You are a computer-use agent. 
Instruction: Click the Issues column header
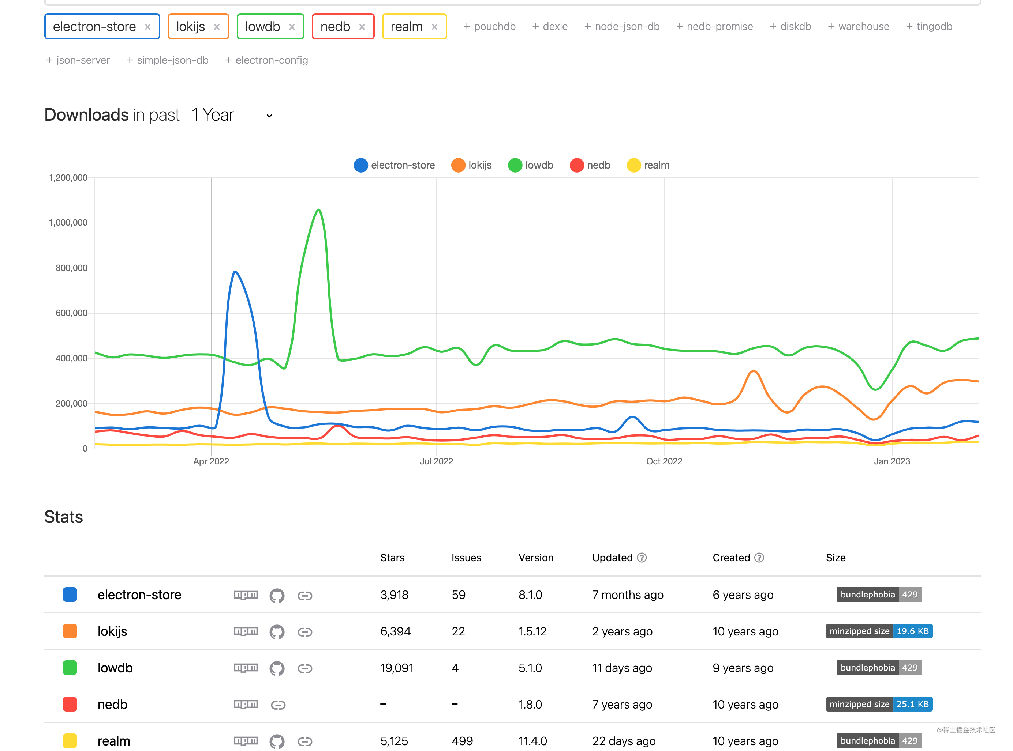466,558
